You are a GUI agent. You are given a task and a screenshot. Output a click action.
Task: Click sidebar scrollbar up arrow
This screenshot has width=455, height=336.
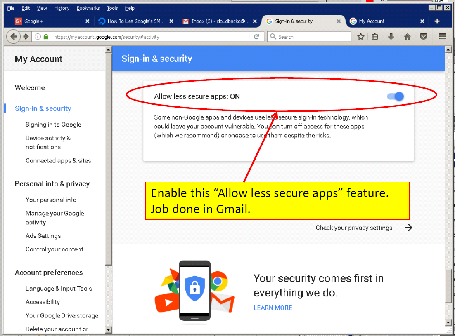[109, 50]
